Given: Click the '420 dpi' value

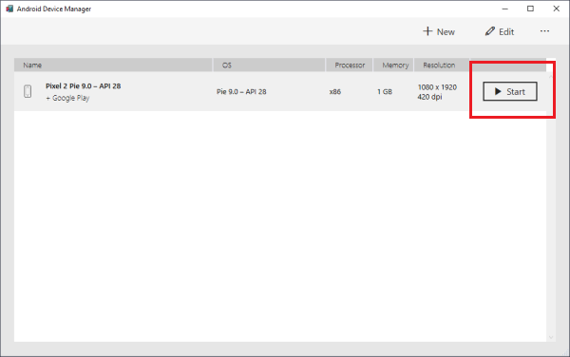Looking at the screenshot, I should [x=429, y=97].
